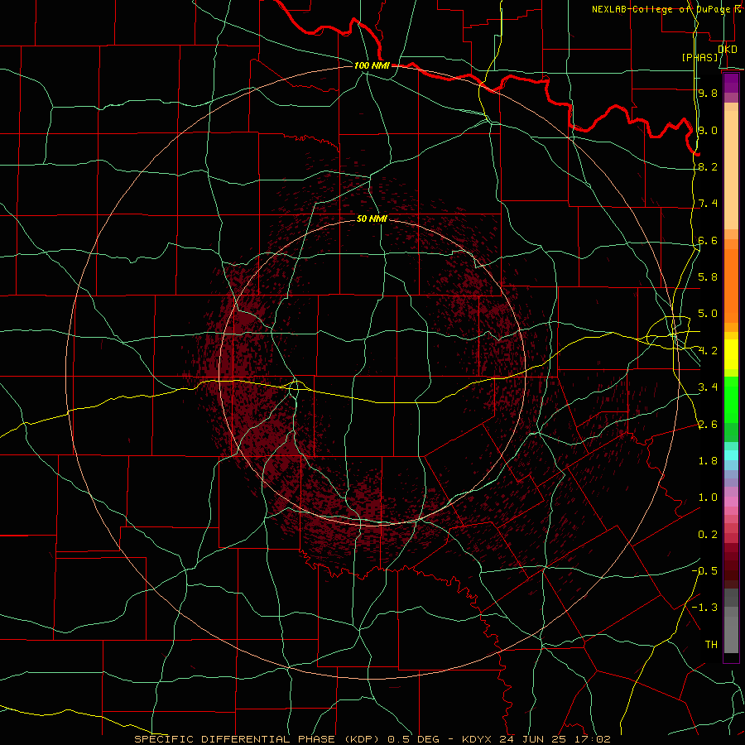
Task: Click the "100 NMI" range ring label
Action: pyautogui.click(x=372, y=65)
